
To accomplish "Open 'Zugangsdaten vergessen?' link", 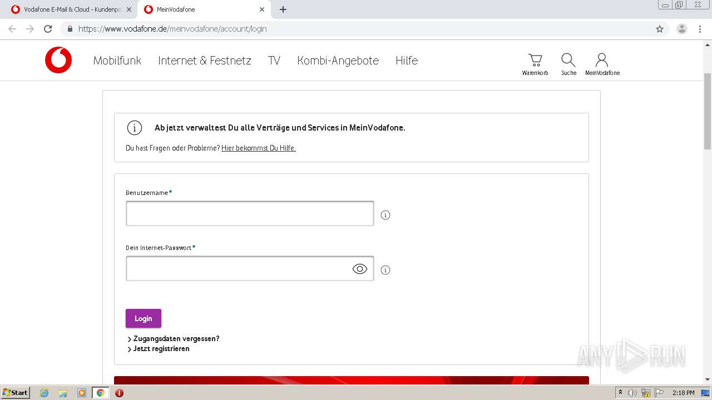I will coord(176,338).
